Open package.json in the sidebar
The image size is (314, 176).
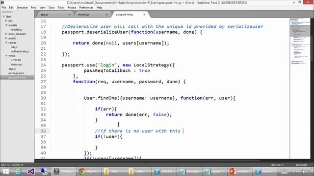tap(16, 73)
